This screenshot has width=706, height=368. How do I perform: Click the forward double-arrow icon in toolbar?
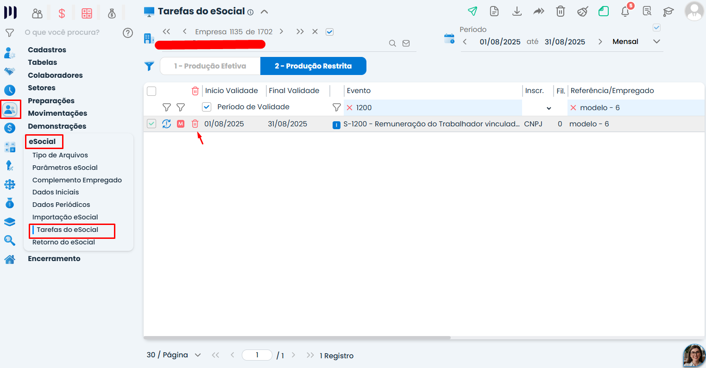(x=539, y=11)
